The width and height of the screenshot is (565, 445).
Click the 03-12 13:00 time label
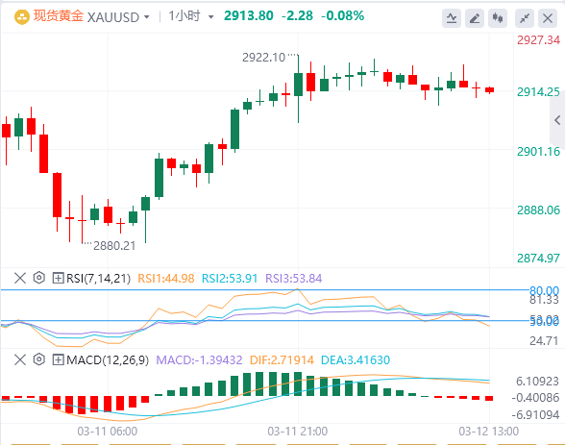[x=488, y=432]
